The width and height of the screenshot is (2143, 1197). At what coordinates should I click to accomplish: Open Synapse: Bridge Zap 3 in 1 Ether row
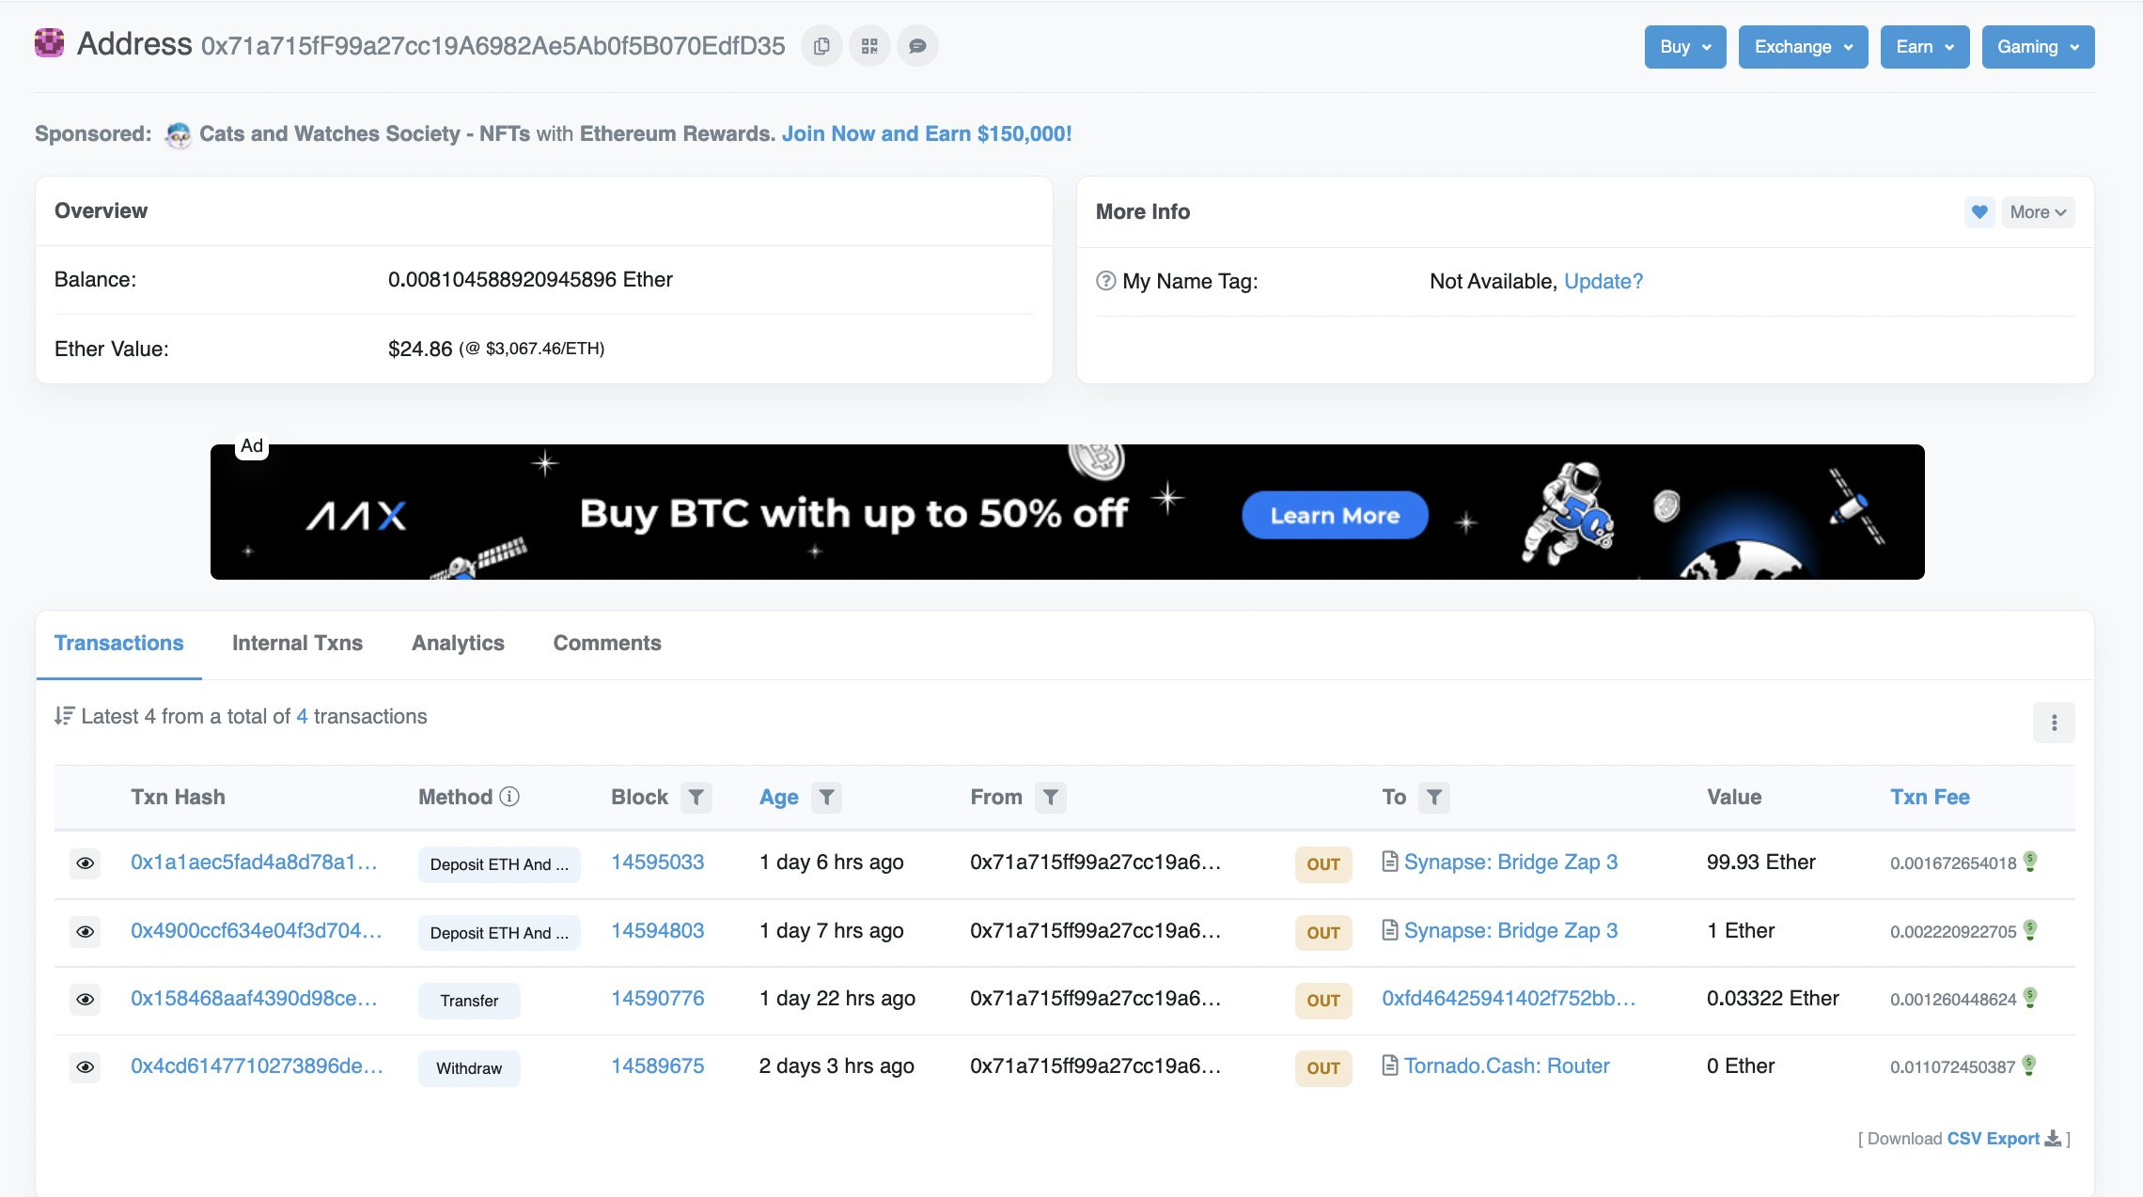coord(1510,931)
